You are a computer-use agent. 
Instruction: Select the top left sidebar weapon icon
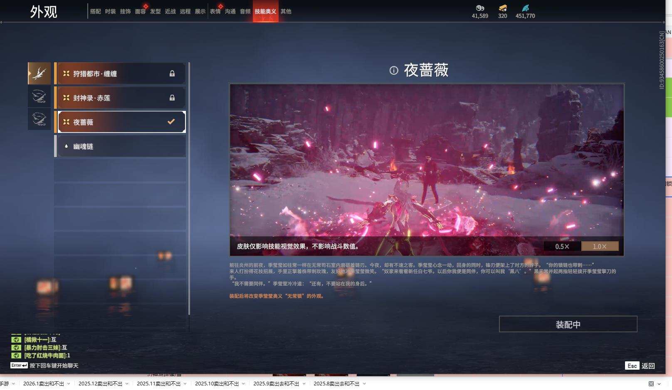tap(39, 73)
